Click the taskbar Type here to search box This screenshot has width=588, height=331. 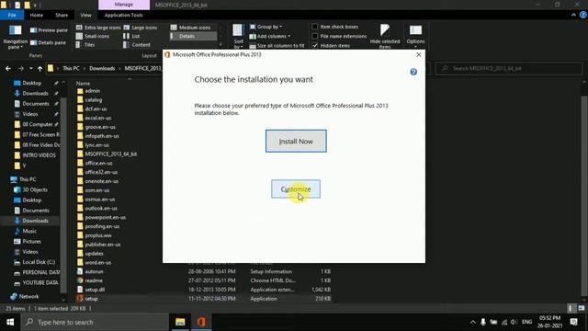pos(94,322)
